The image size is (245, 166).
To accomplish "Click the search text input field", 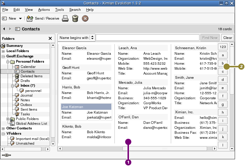I will 147,37.
